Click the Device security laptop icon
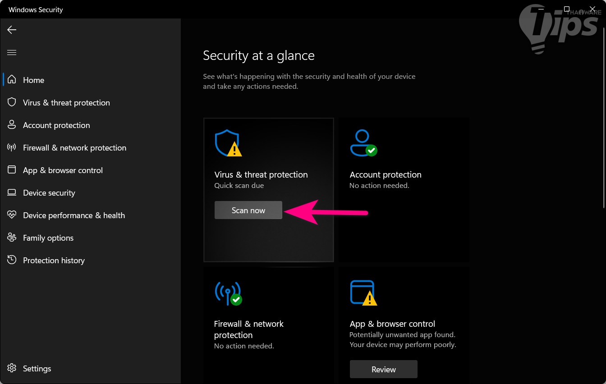 (x=12, y=192)
